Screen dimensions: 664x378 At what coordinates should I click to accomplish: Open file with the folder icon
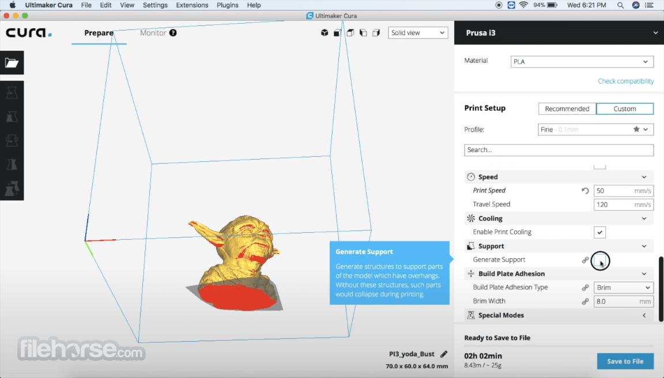(12, 63)
